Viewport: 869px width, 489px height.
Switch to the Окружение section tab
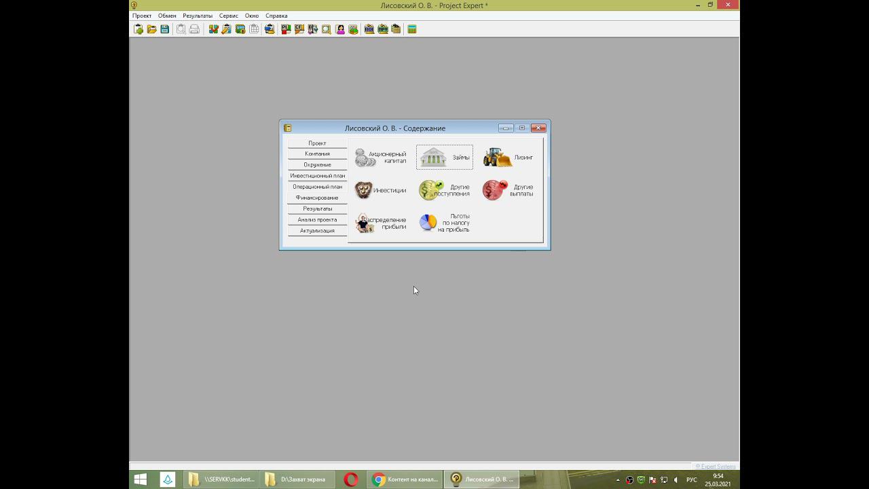tap(317, 165)
